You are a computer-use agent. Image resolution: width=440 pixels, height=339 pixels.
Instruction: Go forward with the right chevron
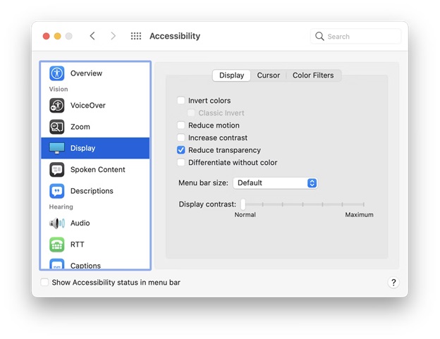(x=113, y=36)
